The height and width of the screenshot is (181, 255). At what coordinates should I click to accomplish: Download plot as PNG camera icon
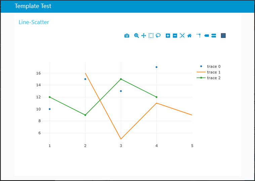pos(127,36)
